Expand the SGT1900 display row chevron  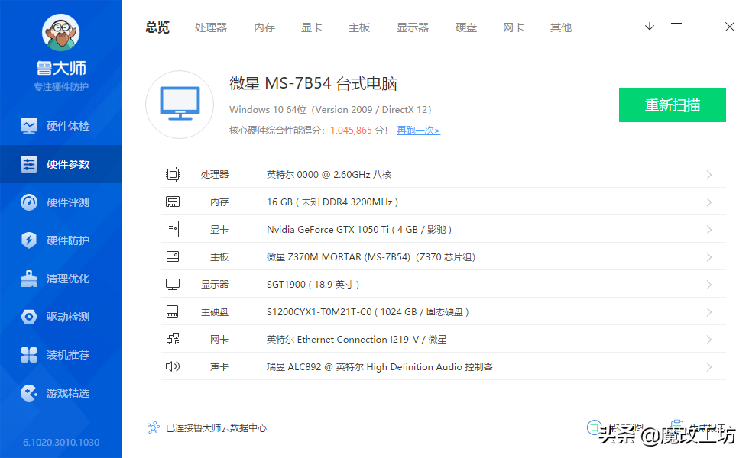[x=709, y=284]
